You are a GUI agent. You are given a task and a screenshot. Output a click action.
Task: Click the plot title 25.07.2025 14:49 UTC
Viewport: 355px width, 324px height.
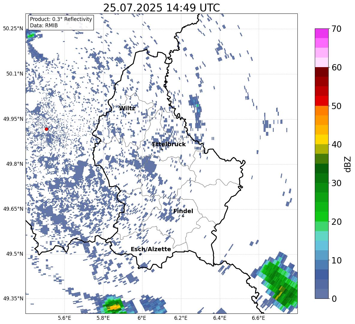click(162, 8)
